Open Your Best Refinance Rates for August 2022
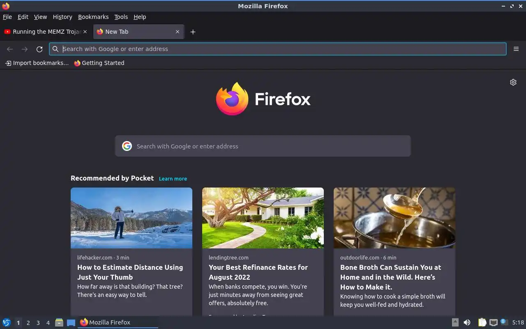Screen dimensions: 526x329 point(258,272)
